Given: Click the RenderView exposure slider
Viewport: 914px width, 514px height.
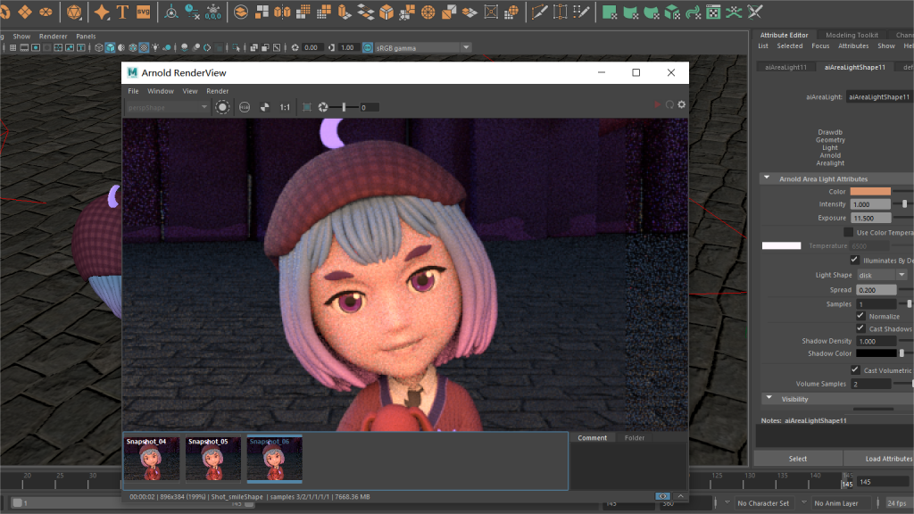Looking at the screenshot, I should (x=344, y=107).
